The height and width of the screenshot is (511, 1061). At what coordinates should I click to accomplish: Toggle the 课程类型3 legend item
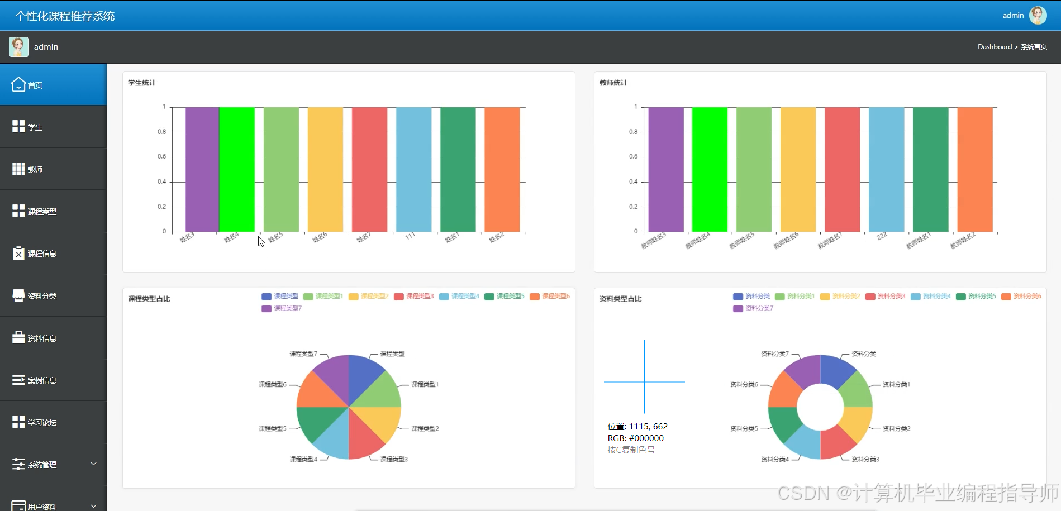pos(413,296)
